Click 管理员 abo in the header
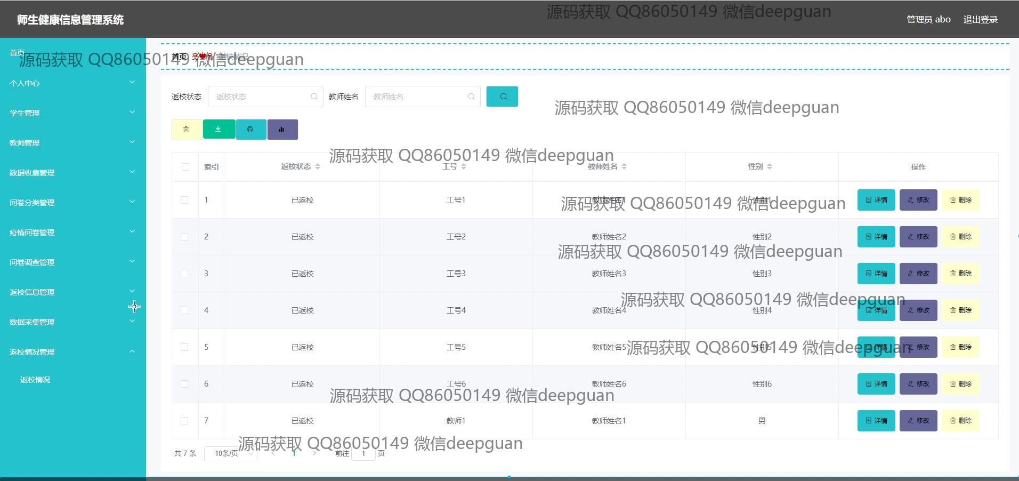Screen dimensions: 1019x481 coord(928,20)
